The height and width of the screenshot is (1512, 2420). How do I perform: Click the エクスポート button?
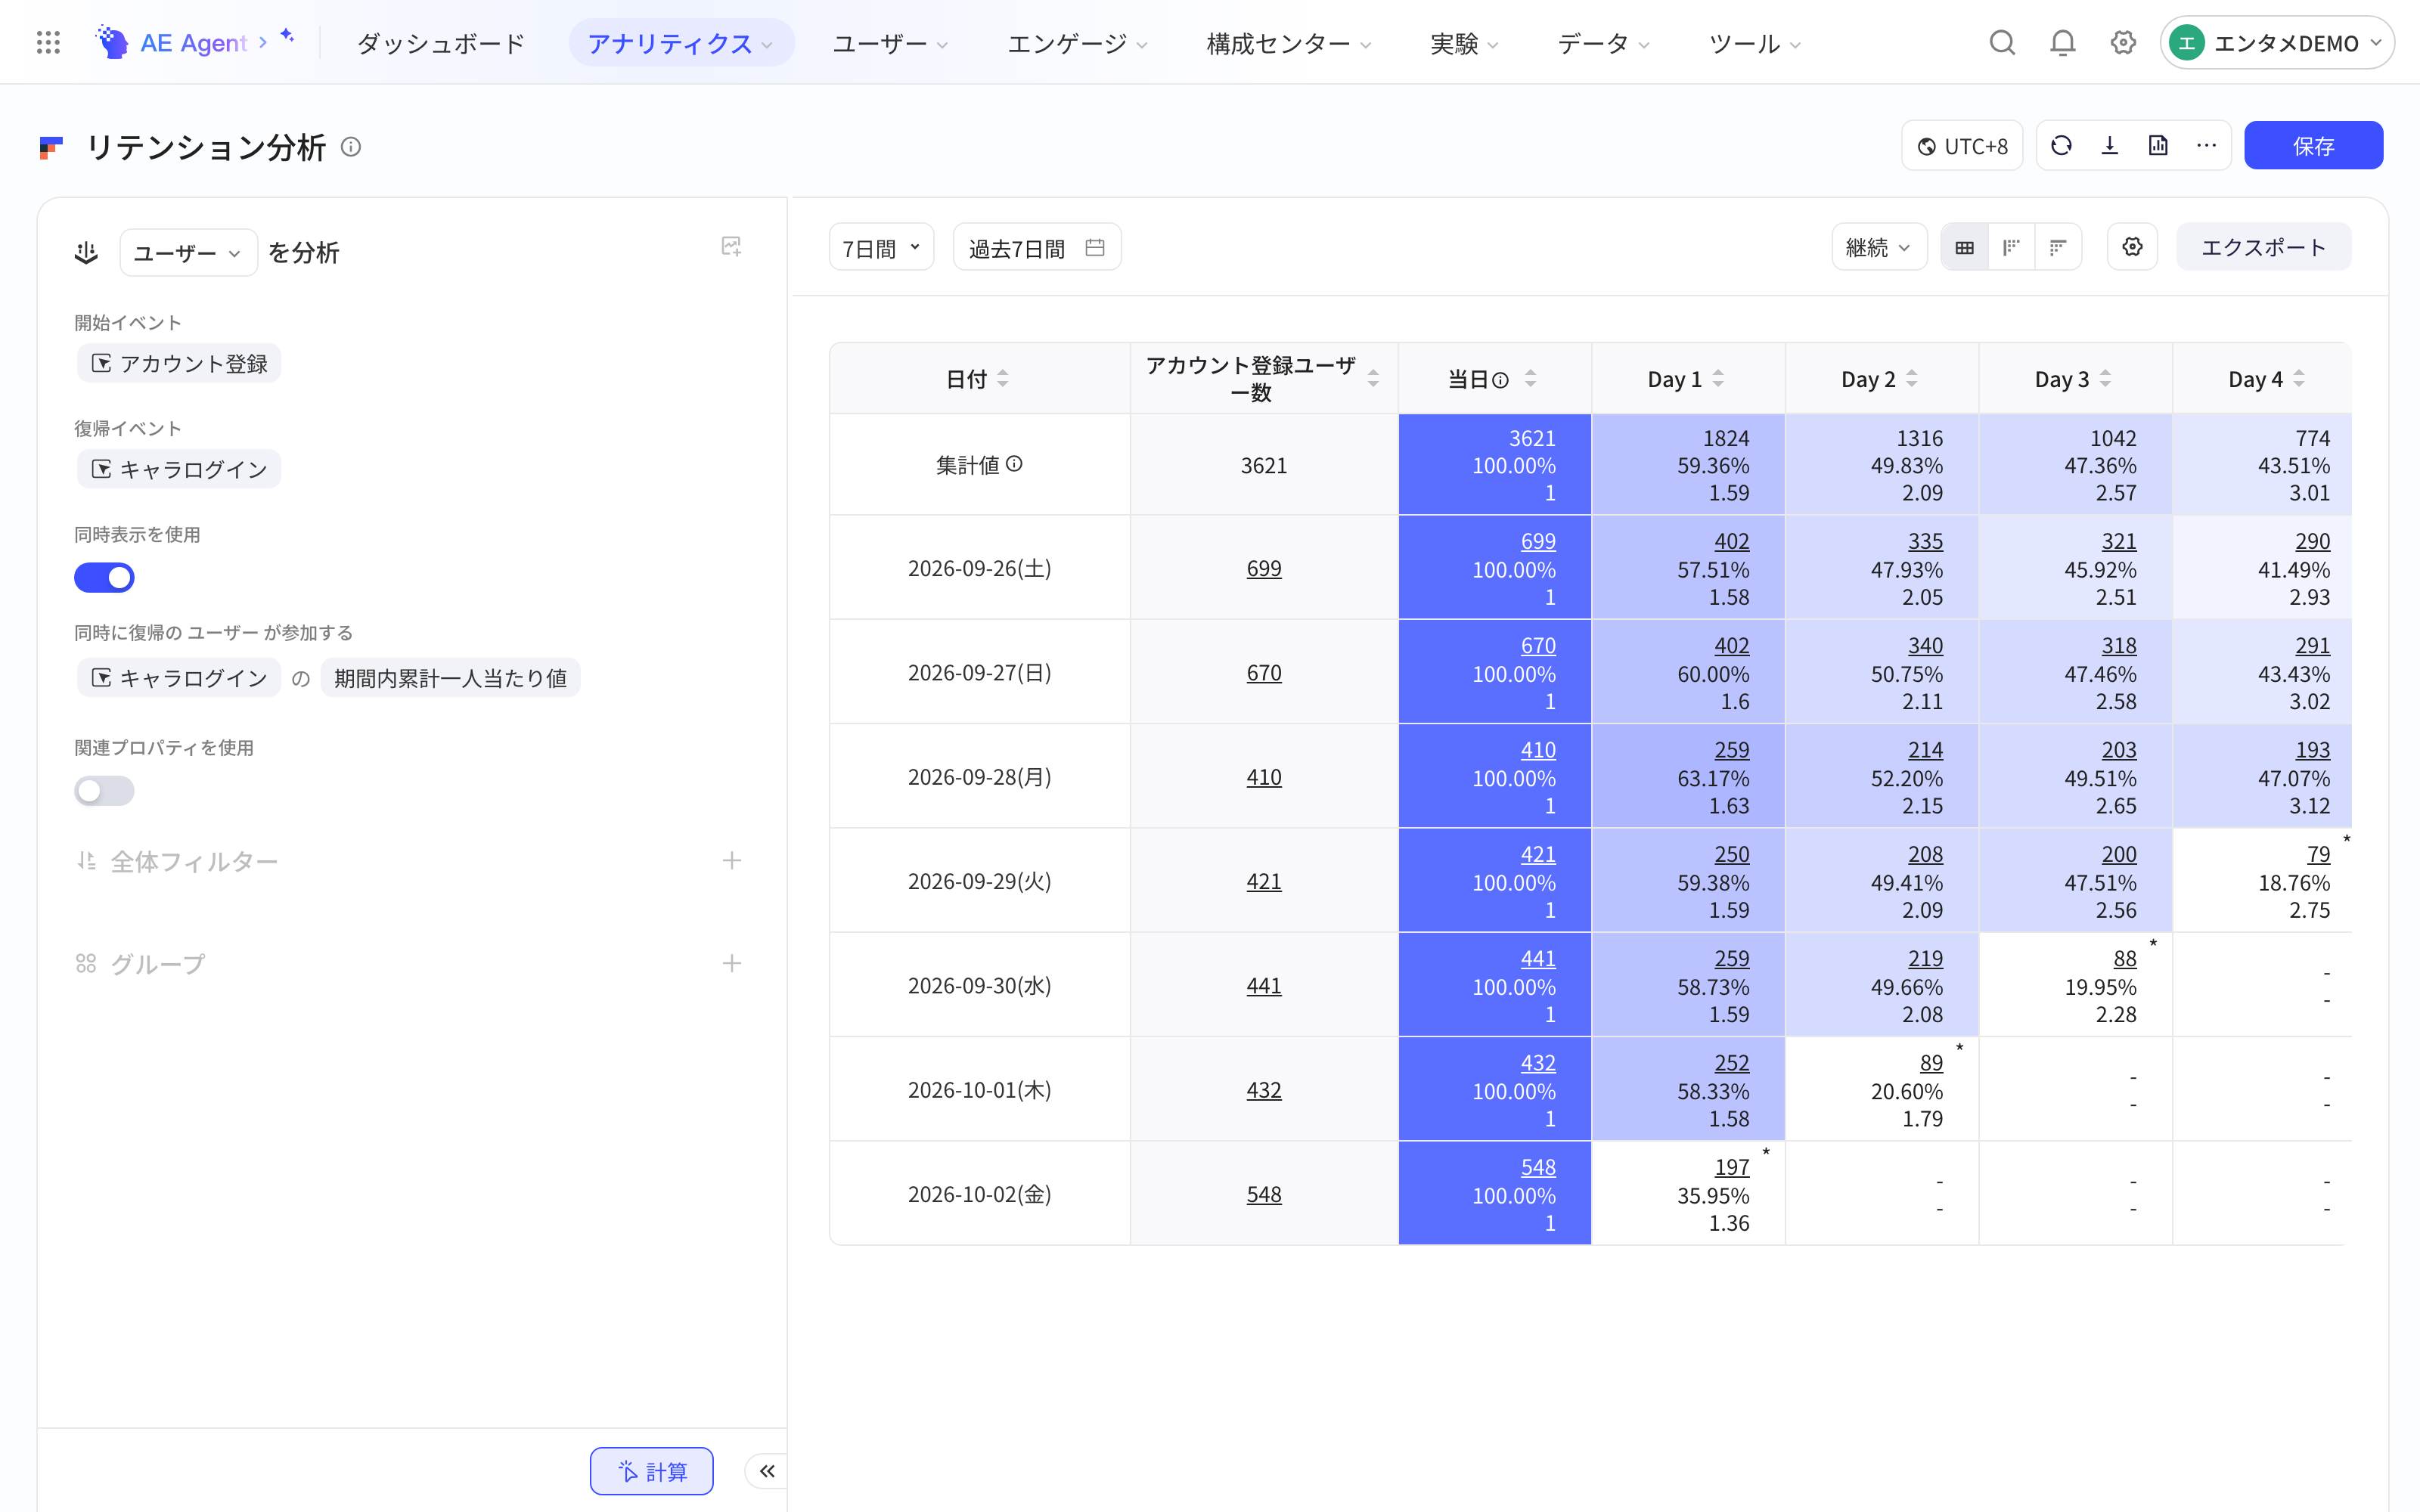point(2263,247)
